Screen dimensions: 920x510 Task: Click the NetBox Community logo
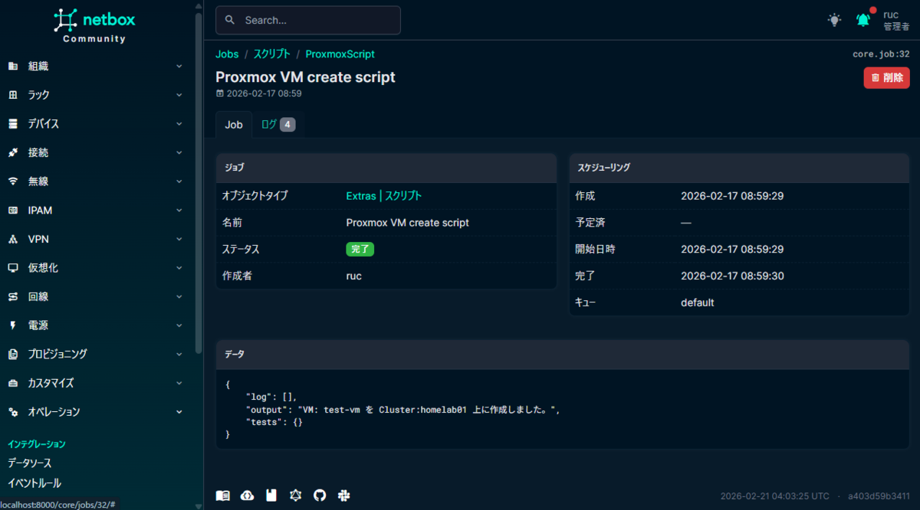coord(94,25)
